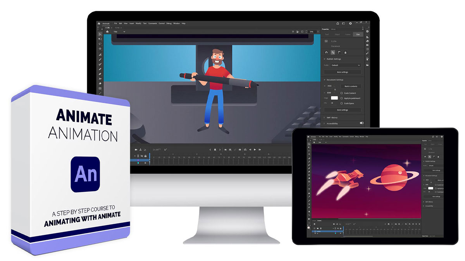465x261 pixels.
Task: Click the loop playback icon in the timeline
Action: 245,150
